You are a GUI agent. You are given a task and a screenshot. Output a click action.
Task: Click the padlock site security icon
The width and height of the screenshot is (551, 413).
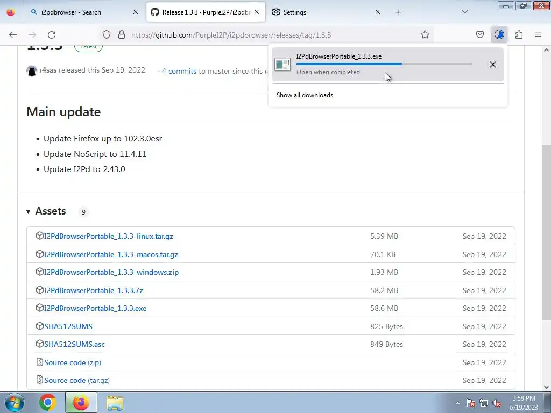122,35
